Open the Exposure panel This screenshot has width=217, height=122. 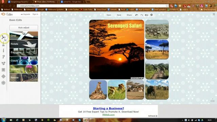[x=24, y=52]
